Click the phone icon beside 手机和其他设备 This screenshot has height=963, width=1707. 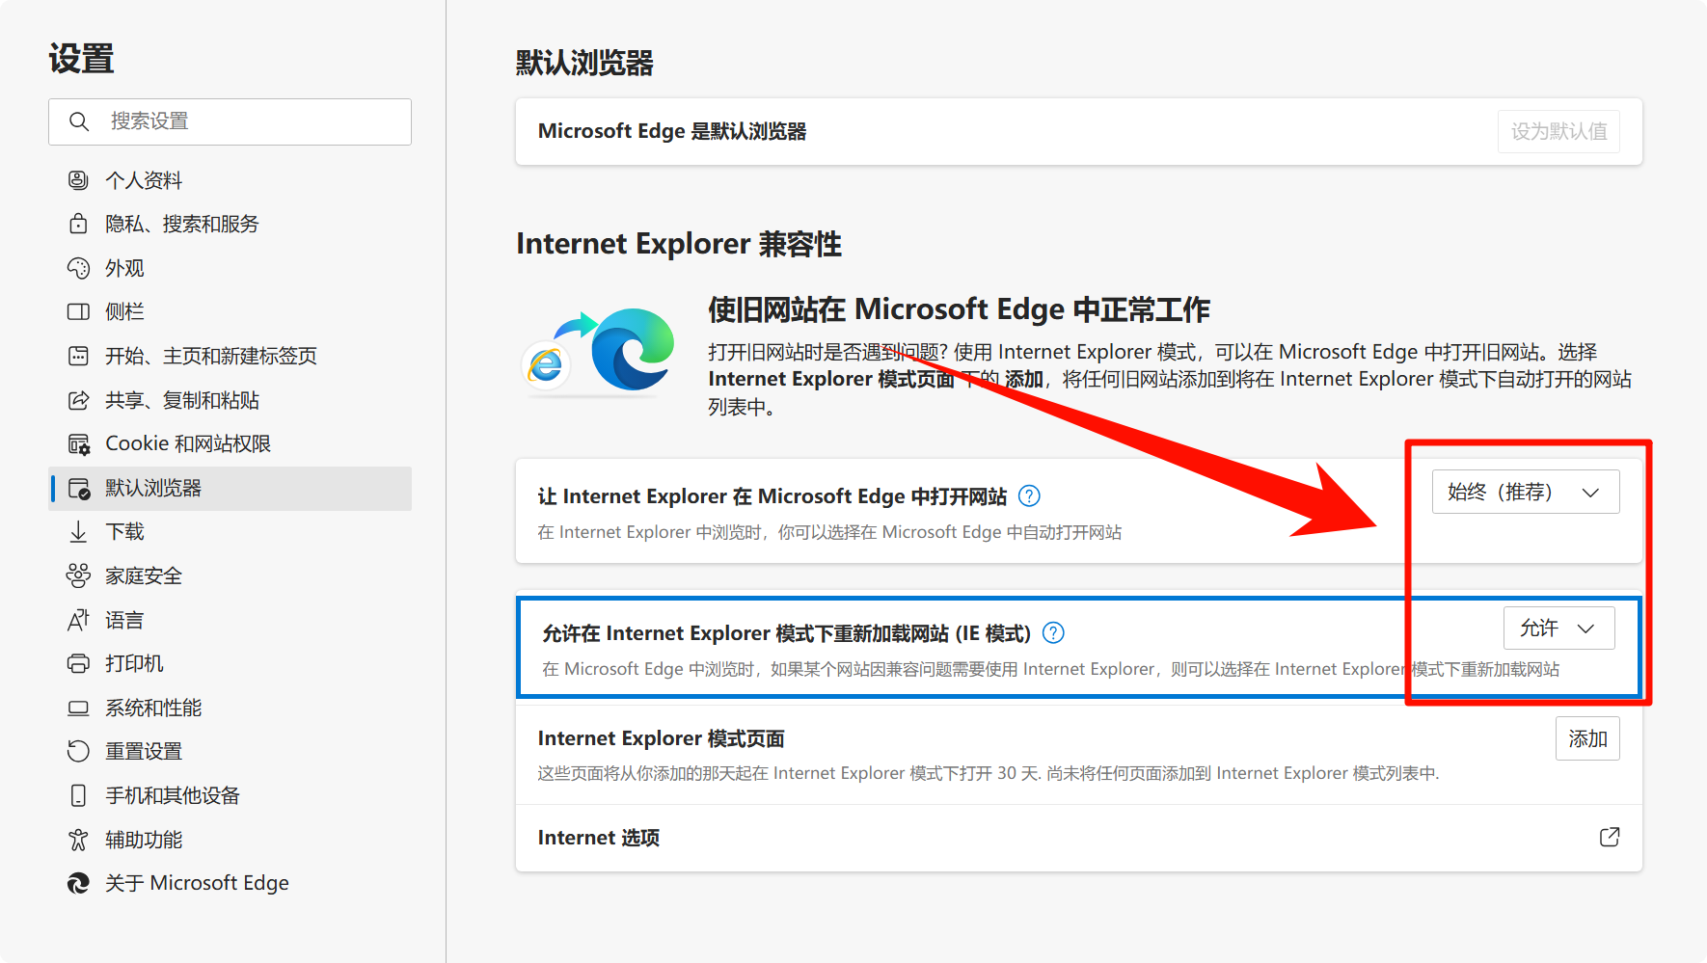tap(78, 795)
